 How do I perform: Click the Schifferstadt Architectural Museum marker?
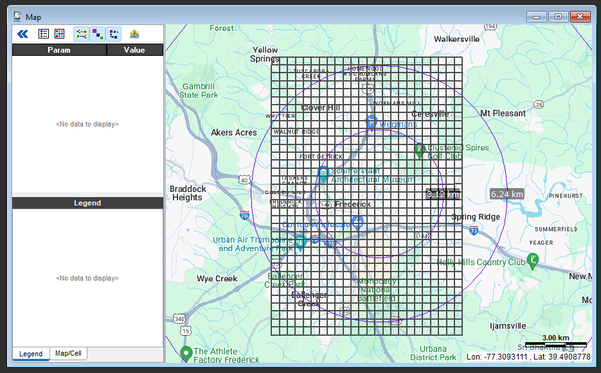click(323, 175)
